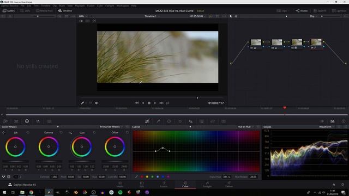
Task: Open the Gallery panel
Action: (9, 11)
